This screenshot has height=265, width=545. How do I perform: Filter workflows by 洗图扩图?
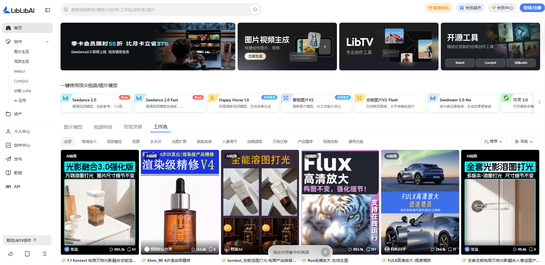[179, 142]
